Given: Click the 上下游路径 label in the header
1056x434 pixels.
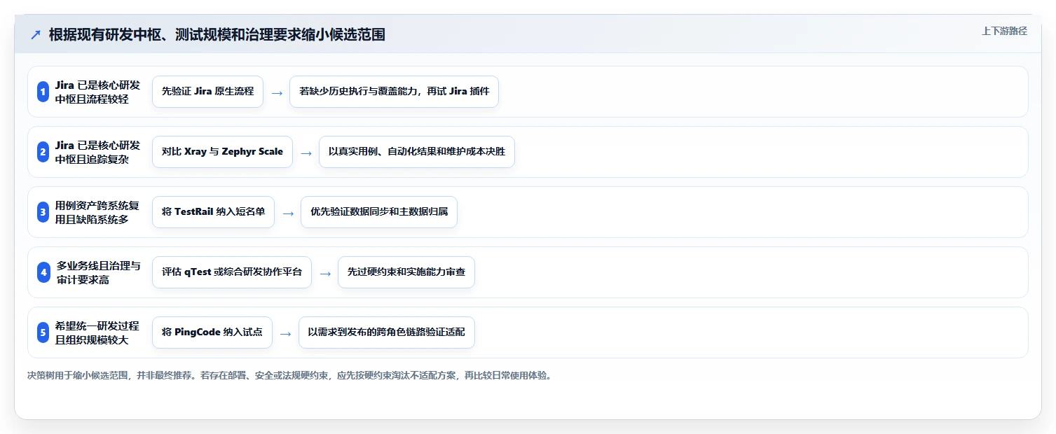Looking at the screenshot, I should (x=1004, y=31).
